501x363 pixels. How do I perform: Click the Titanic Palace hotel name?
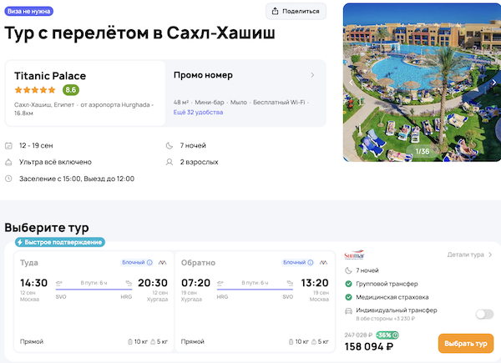(50, 75)
